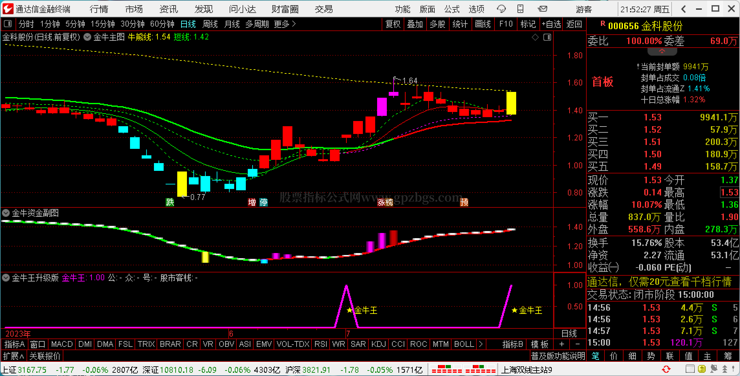Select the MACD indicator tab
The image size is (740, 376).
[x=62, y=344]
